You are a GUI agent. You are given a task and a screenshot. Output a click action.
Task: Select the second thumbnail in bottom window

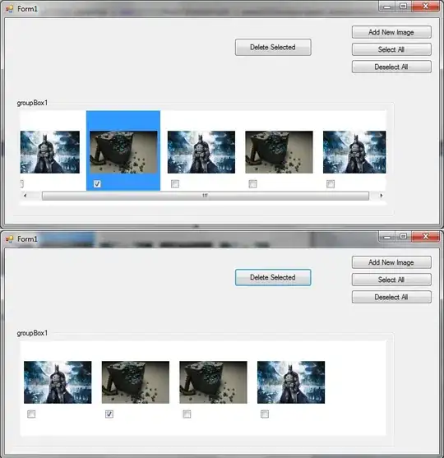[136, 382]
